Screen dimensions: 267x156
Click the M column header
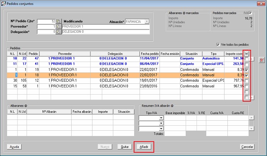pos(247,54)
